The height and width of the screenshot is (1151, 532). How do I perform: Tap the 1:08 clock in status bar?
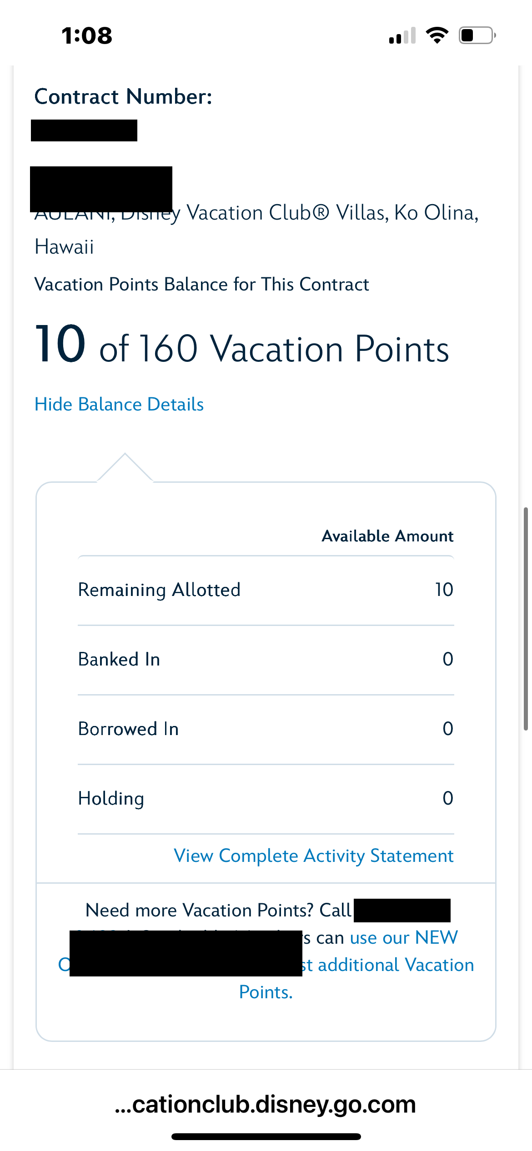click(87, 35)
